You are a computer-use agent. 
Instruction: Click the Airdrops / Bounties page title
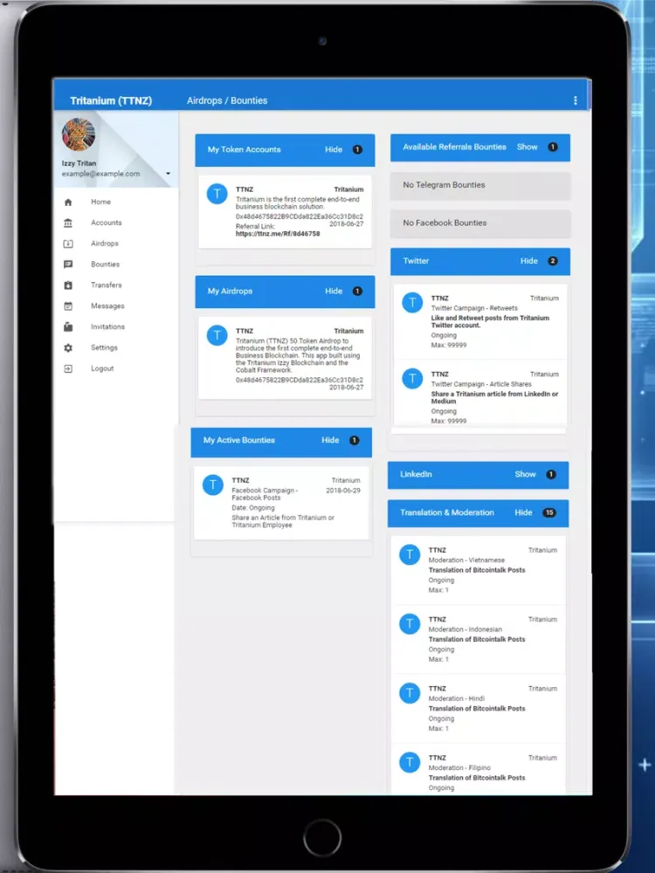click(x=227, y=100)
